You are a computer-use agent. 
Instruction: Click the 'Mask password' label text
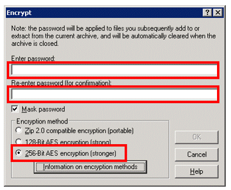tap(43, 109)
